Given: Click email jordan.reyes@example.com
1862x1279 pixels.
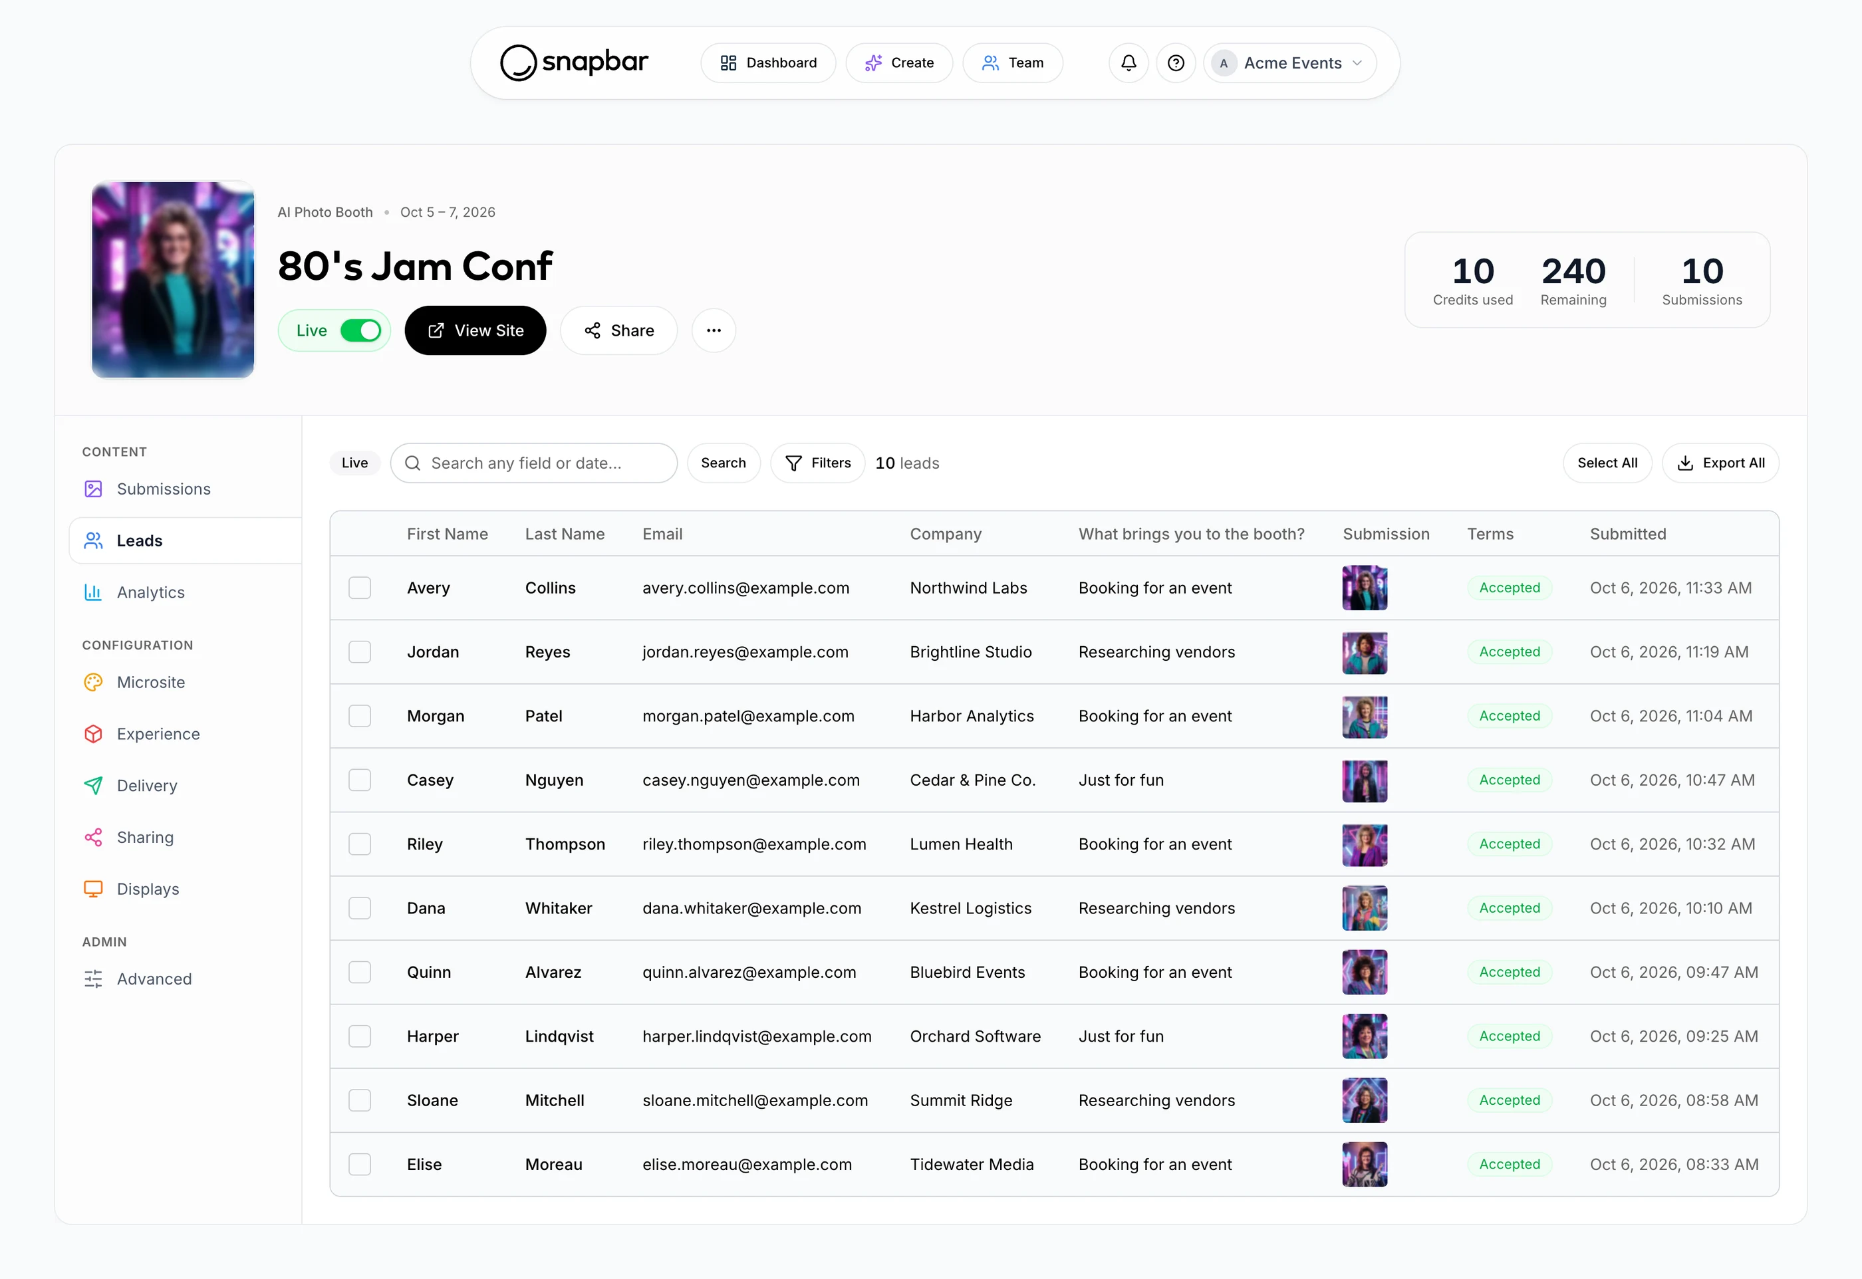Looking at the screenshot, I should 745,651.
